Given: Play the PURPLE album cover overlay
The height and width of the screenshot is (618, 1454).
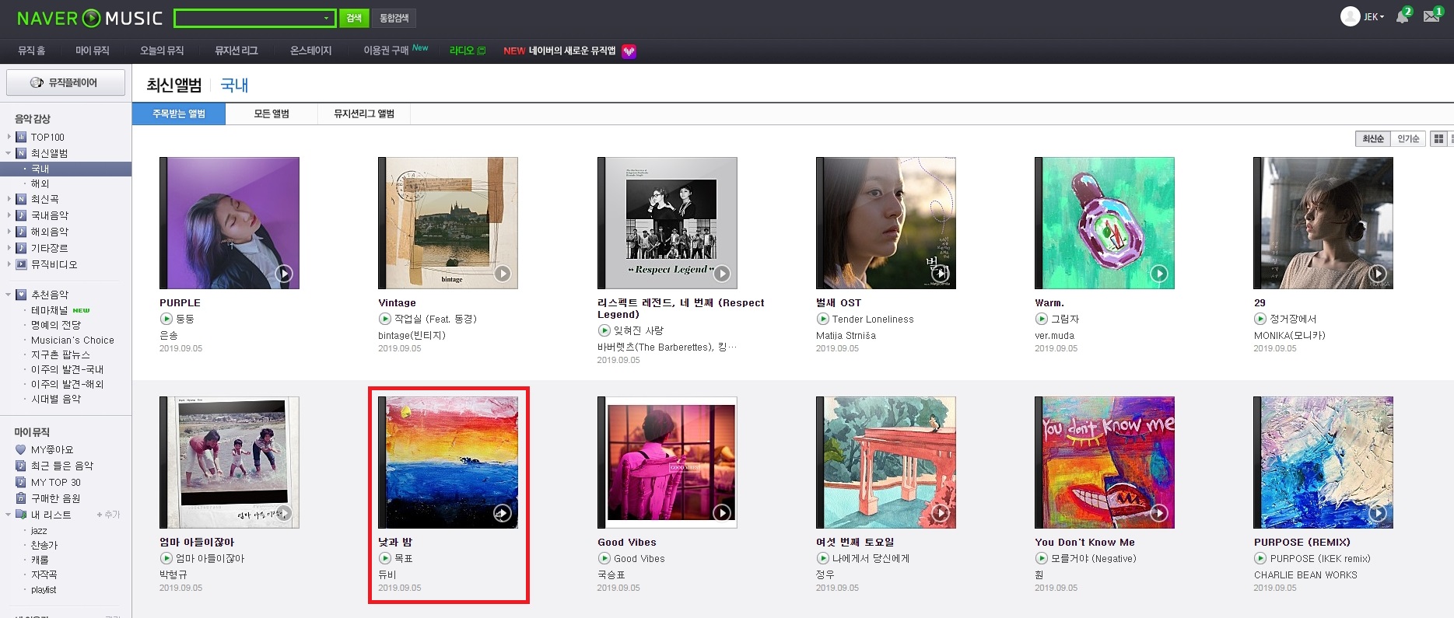Looking at the screenshot, I should point(284,274).
